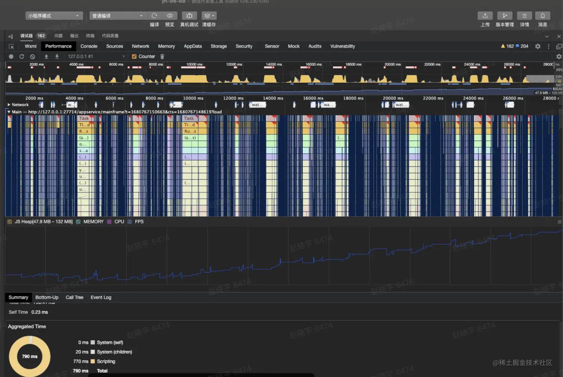Collapse the Main thread track arrow
This screenshot has height=377, width=563.
(9, 112)
